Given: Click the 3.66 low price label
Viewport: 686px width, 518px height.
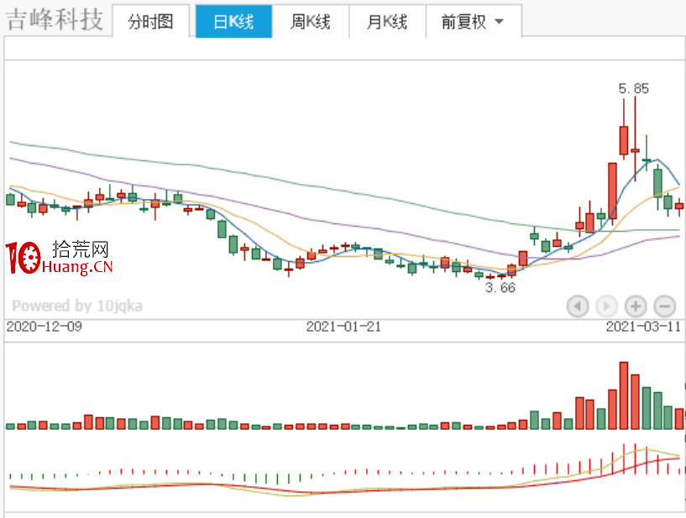Looking at the screenshot, I should coord(500,287).
